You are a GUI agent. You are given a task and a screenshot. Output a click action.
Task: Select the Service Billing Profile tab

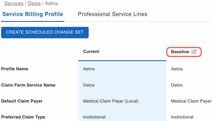click(33, 14)
